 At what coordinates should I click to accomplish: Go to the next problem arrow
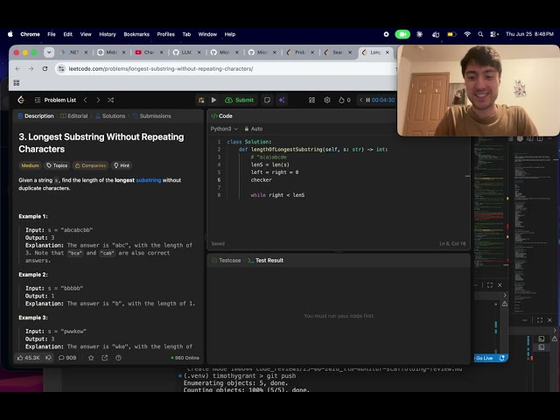(x=98, y=100)
